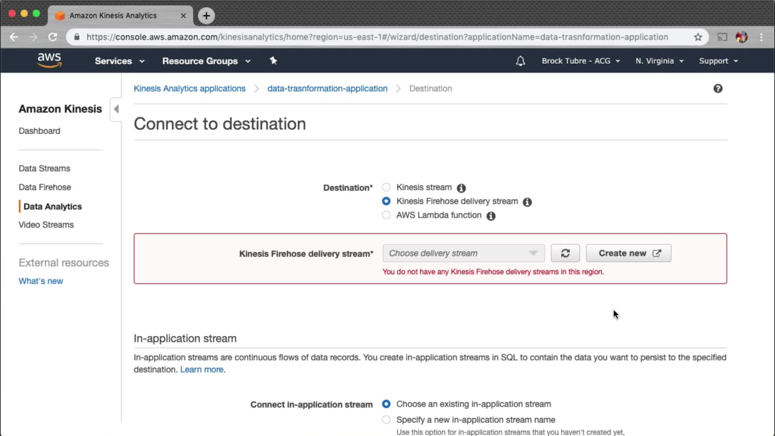775x436 pixels.
Task: Open the Choose delivery stream dropdown
Action: (x=463, y=253)
